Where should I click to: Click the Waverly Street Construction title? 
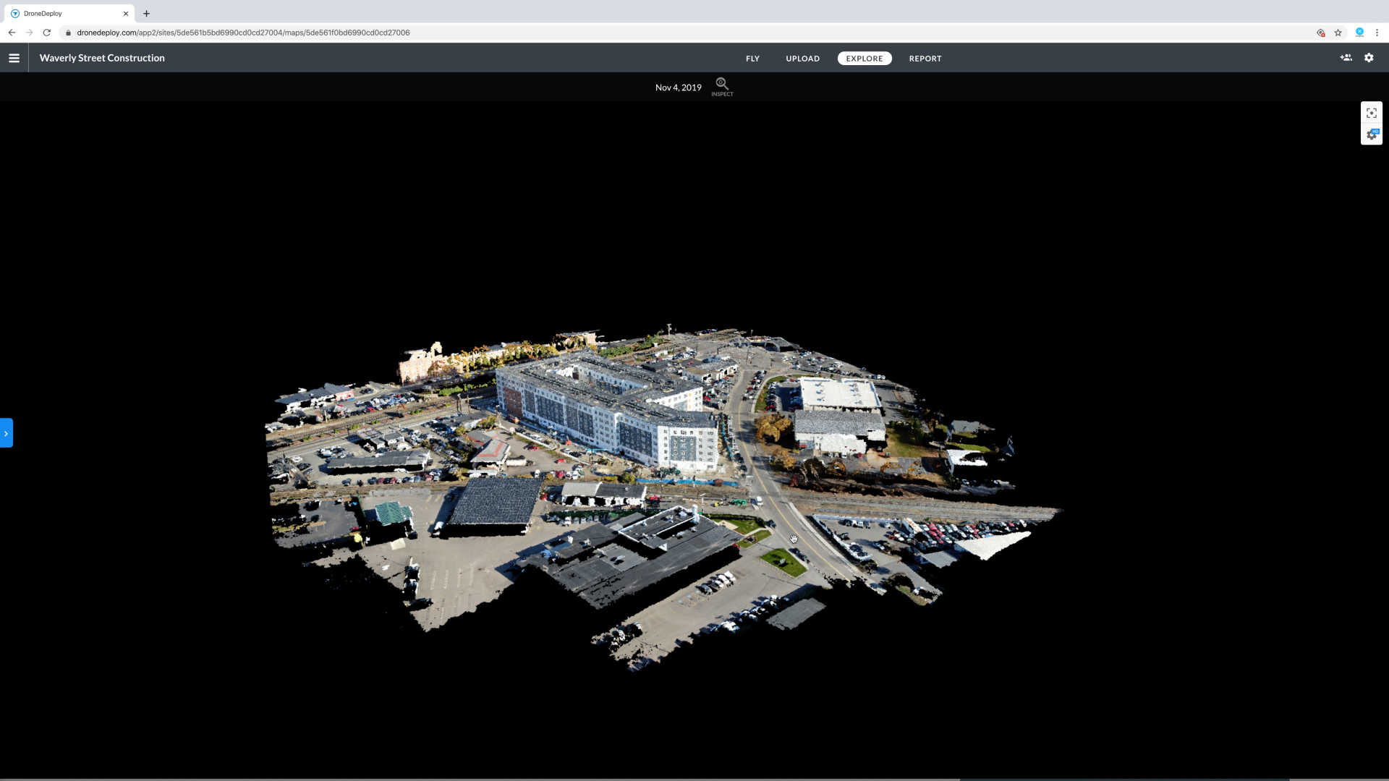(102, 58)
